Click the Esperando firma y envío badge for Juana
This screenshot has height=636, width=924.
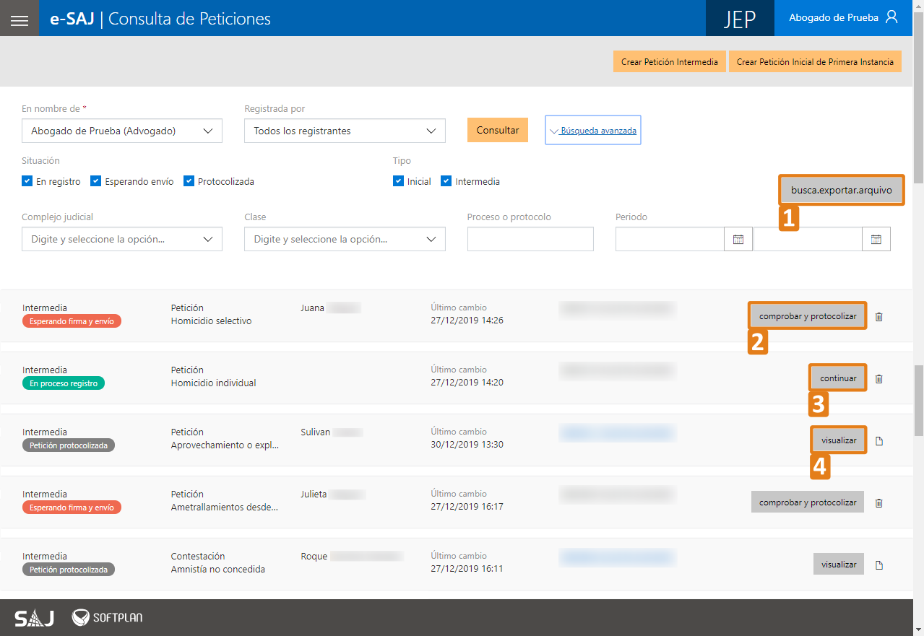(x=72, y=321)
